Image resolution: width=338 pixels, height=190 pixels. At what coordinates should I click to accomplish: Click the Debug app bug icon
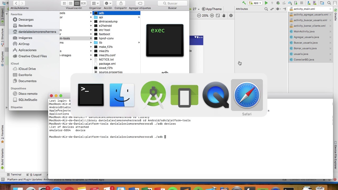[x=278, y=3]
